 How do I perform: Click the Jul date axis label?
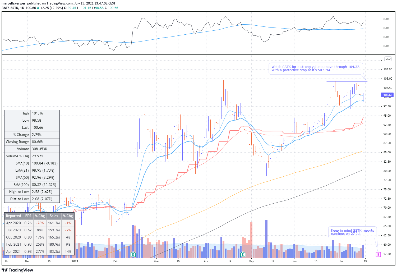[342, 261]
